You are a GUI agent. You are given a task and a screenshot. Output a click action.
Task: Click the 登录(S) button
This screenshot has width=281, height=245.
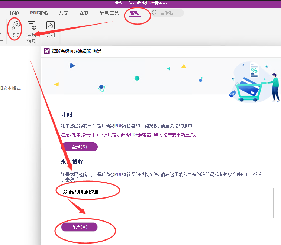coord(80,147)
